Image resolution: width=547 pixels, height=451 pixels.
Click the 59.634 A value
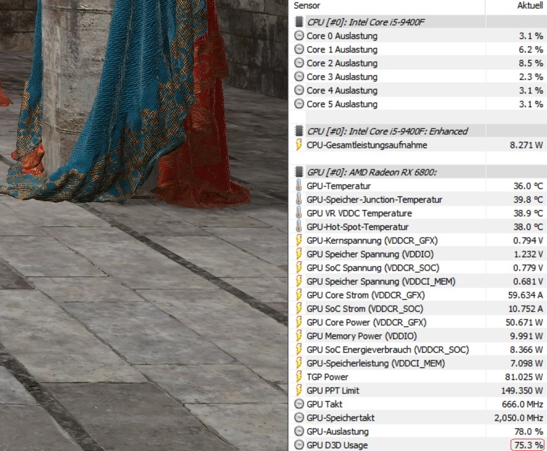pyautogui.click(x=526, y=295)
